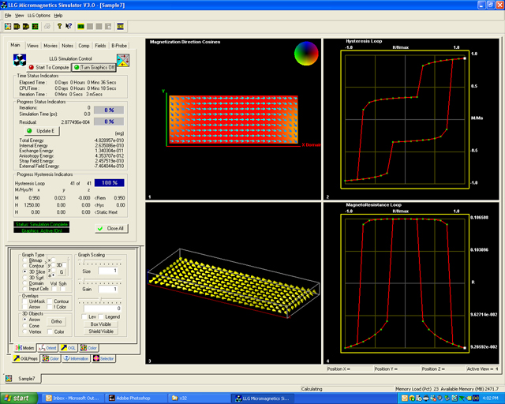Choose Cone under 3D Objects
This screenshot has height=404, width=505.
[x=24, y=326]
